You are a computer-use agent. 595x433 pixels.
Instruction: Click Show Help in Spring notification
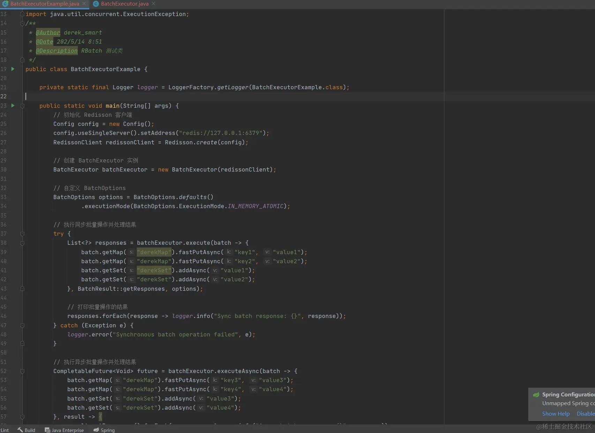click(556, 413)
